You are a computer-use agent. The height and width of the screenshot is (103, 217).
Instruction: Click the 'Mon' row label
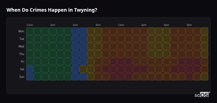click(x=21, y=31)
